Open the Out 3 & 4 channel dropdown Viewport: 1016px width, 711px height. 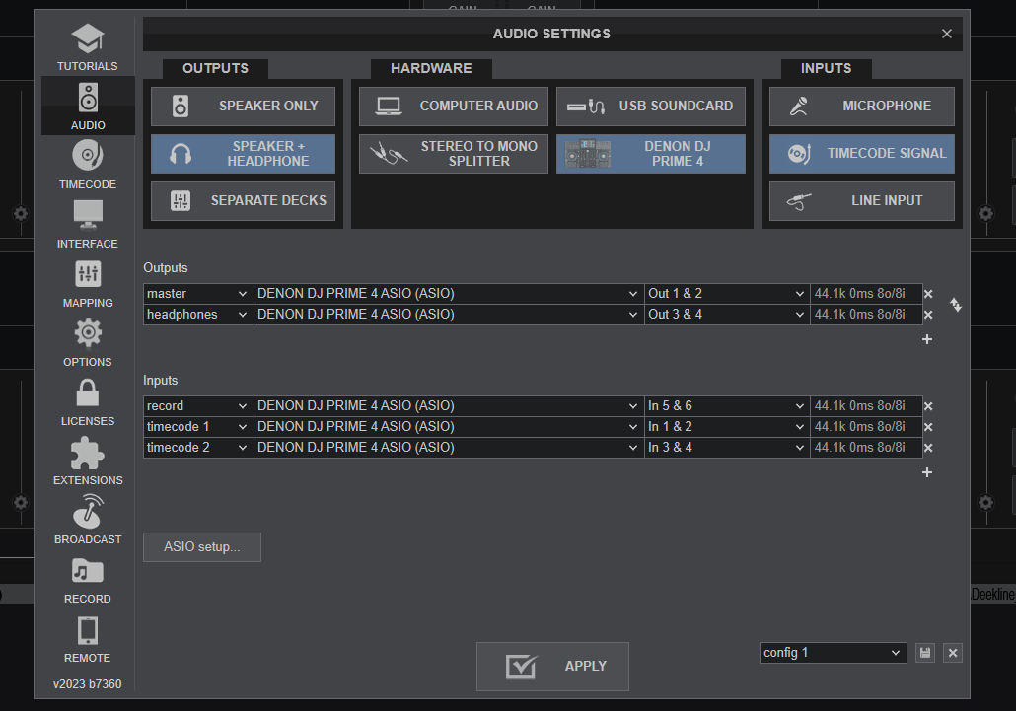click(x=727, y=315)
